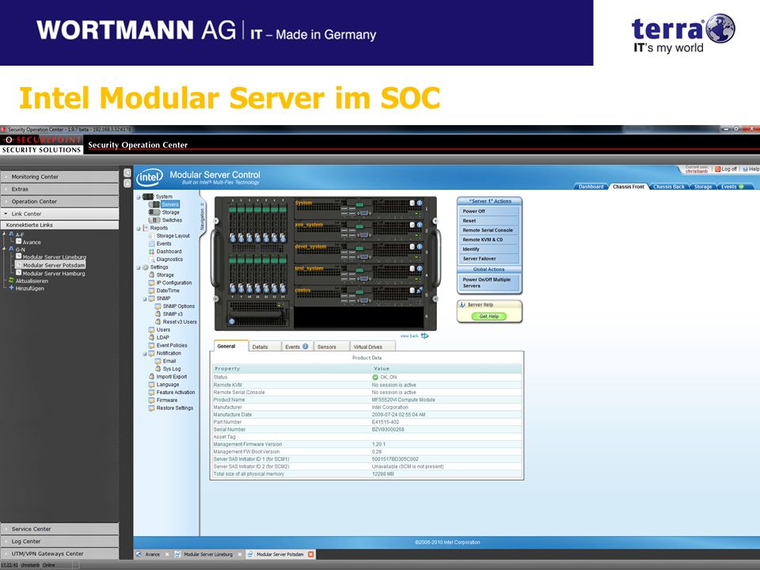
Task: Open Date/Time settings
Action: click(168, 291)
